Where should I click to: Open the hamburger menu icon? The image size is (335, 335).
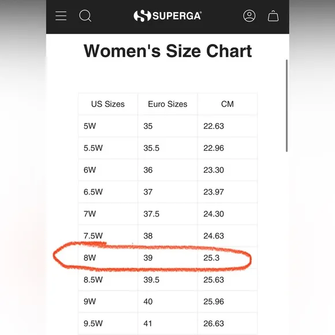61,16
